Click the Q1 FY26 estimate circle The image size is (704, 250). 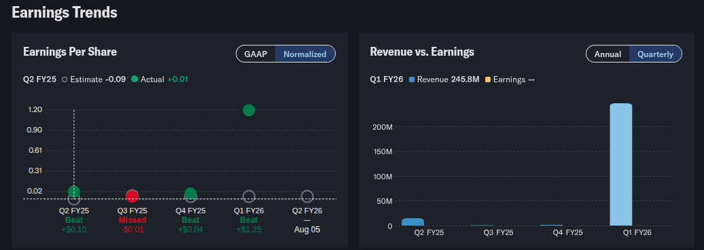coord(249,196)
